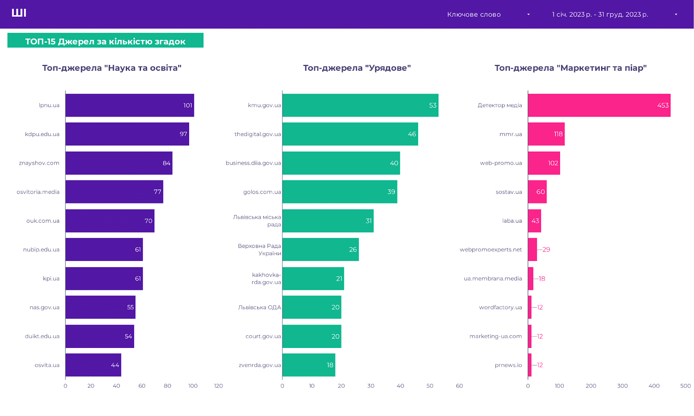
Task: Click the ШІ logo in the header
Action: 19,13
